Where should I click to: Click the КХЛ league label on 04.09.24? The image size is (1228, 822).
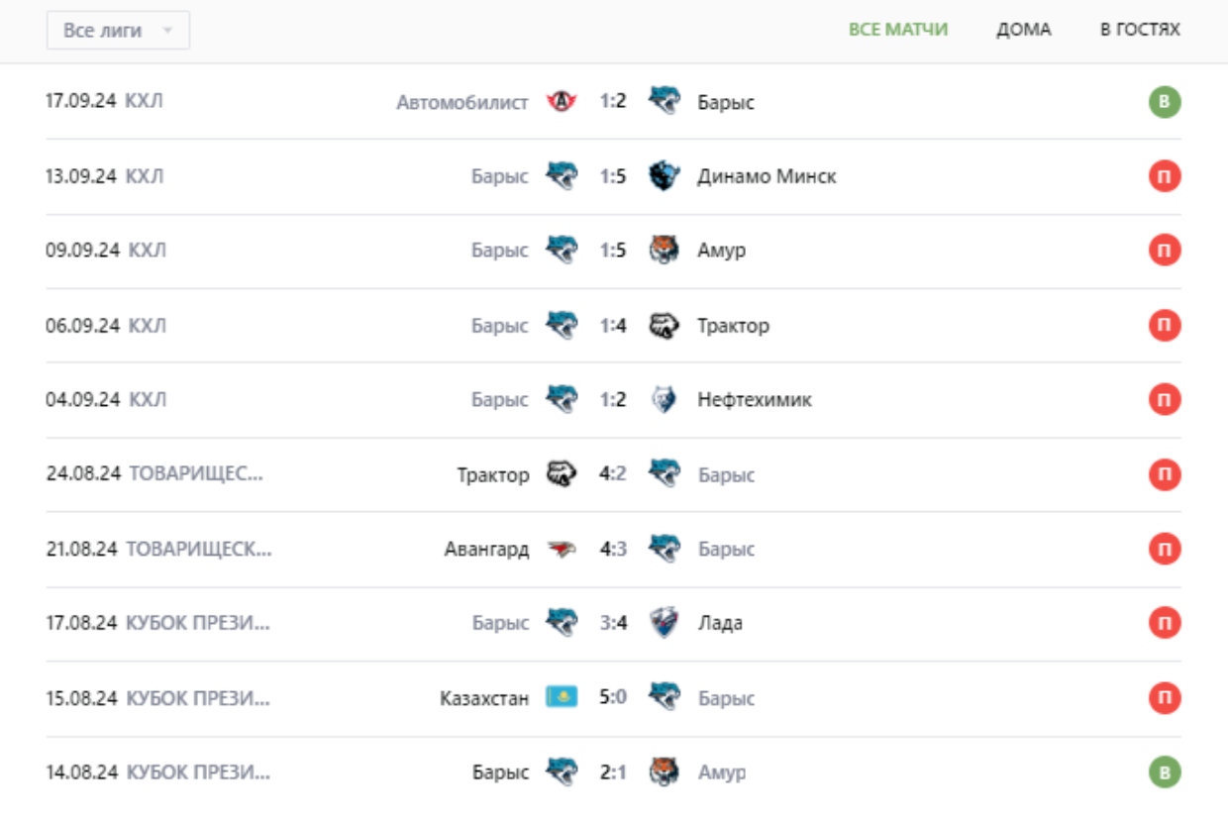tap(147, 400)
